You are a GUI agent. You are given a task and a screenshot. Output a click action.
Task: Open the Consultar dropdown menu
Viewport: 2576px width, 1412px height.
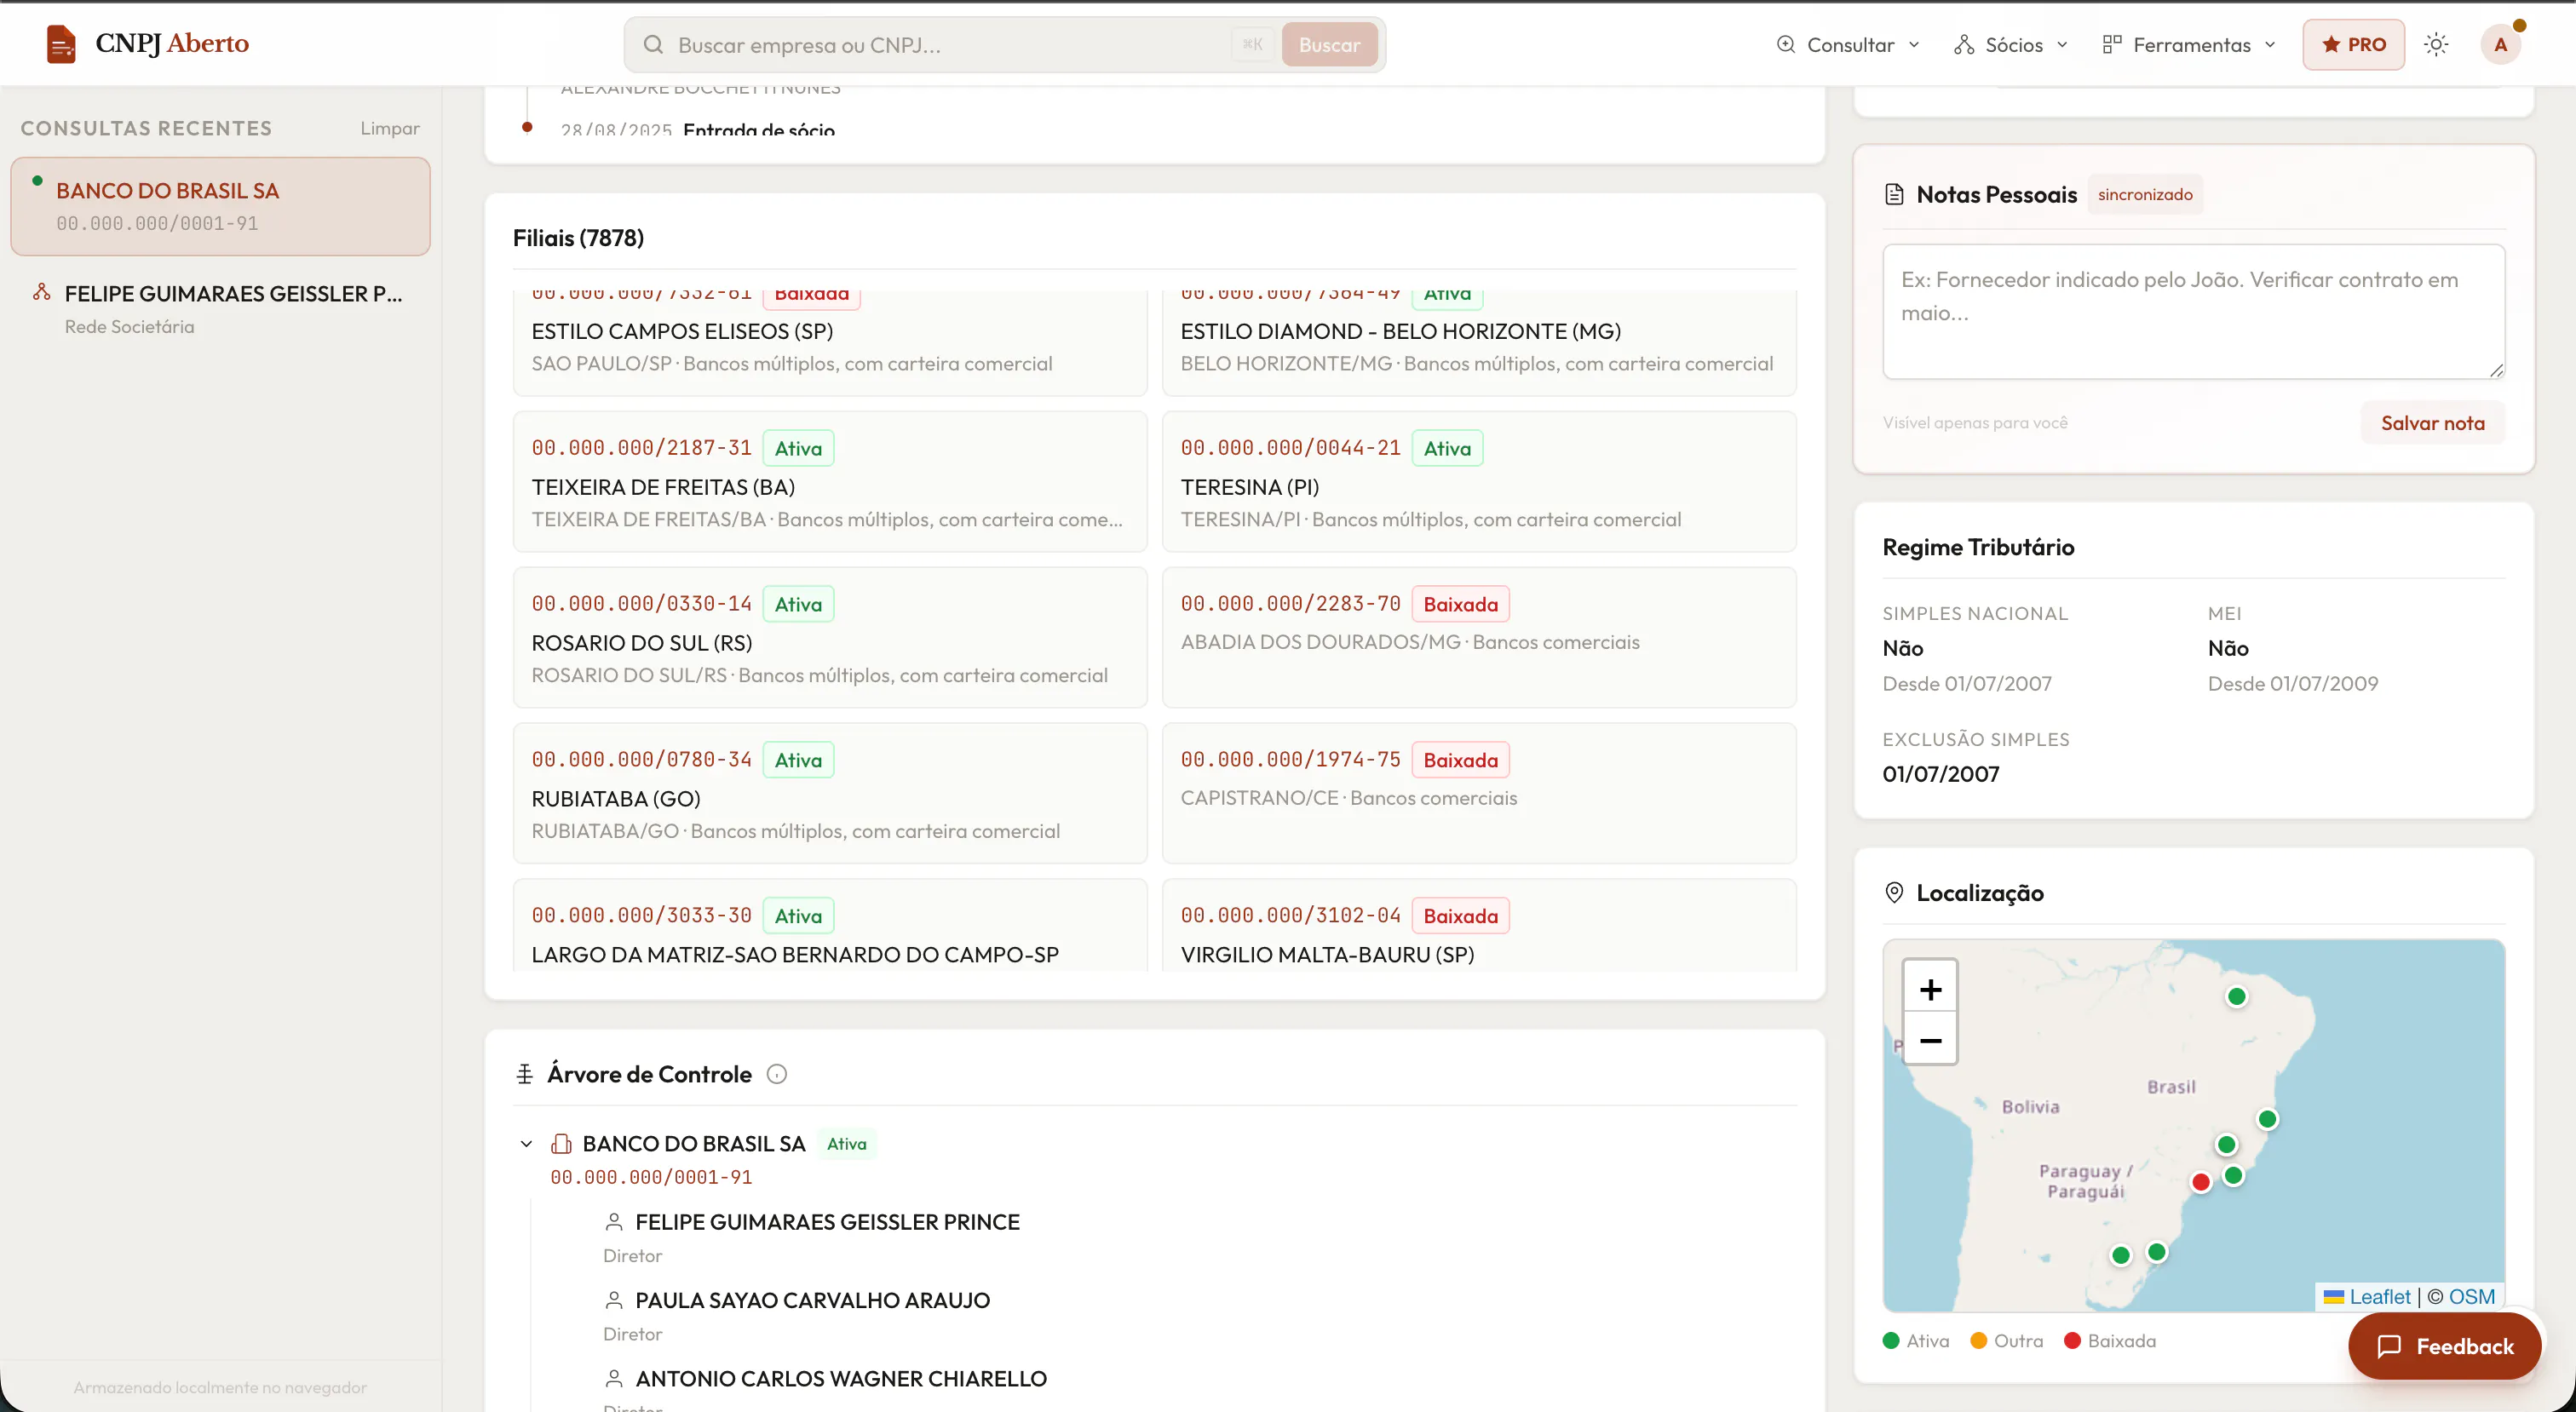(x=1848, y=45)
